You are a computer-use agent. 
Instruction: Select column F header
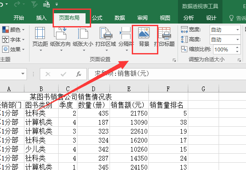(168, 89)
